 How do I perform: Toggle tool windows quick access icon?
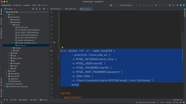coord(1,103)
